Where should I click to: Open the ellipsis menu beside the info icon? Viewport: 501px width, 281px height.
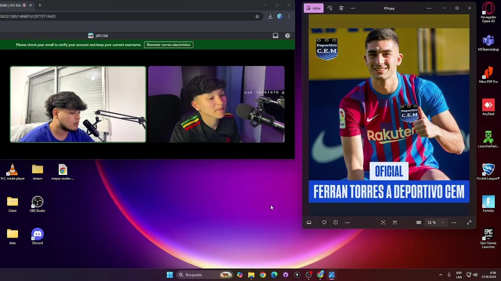click(347, 222)
